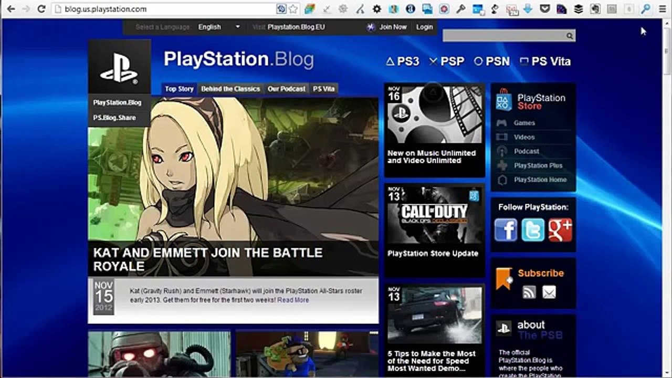The height and width of the screenshot is (378, 672).
Task: Open PlayStation's Twitter page icon
Action: [x=533, y=230]
